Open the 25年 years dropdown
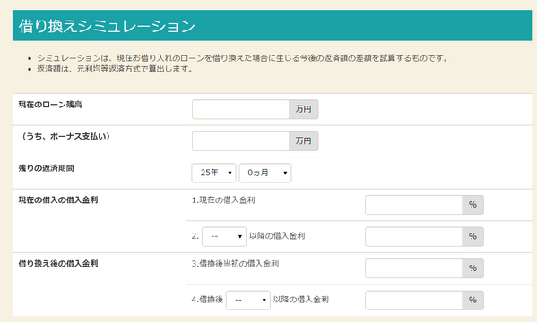Image resolution: width=537 pixels, height=322 pixels. point(213,173)
